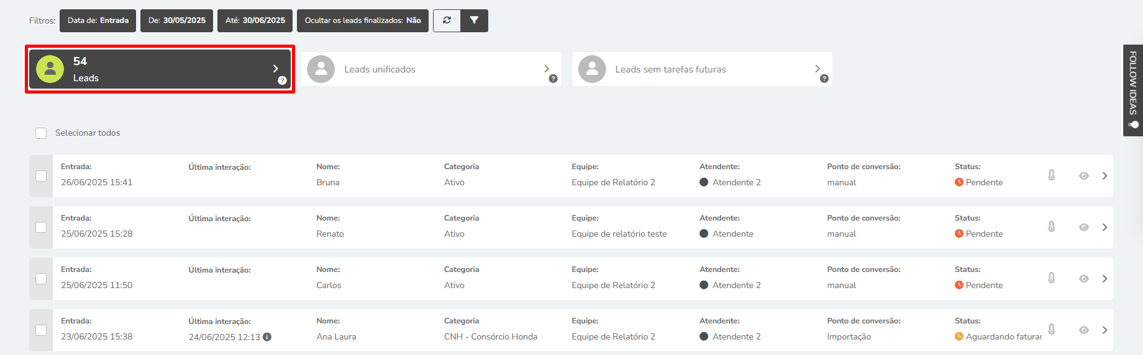Viewport: 1143px width, 355px height.
Task: Check the box for Ana Laura's lead
Action: pos(41,330)
